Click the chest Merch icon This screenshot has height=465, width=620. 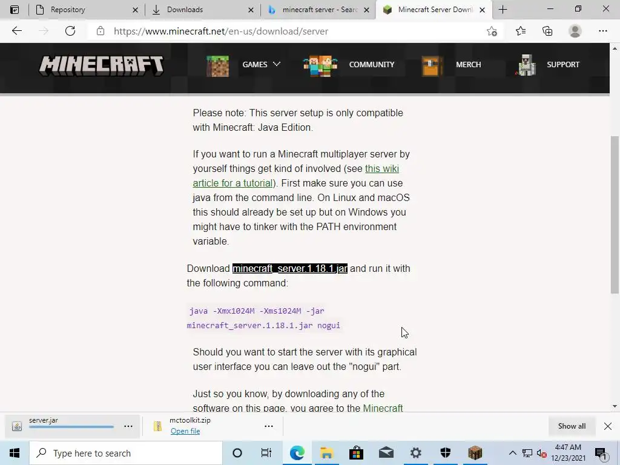pos(431,66)
